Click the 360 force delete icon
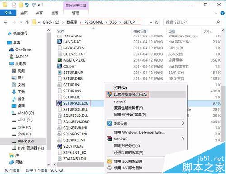Viewport: 226px width, 174px height. pos(109,168)
